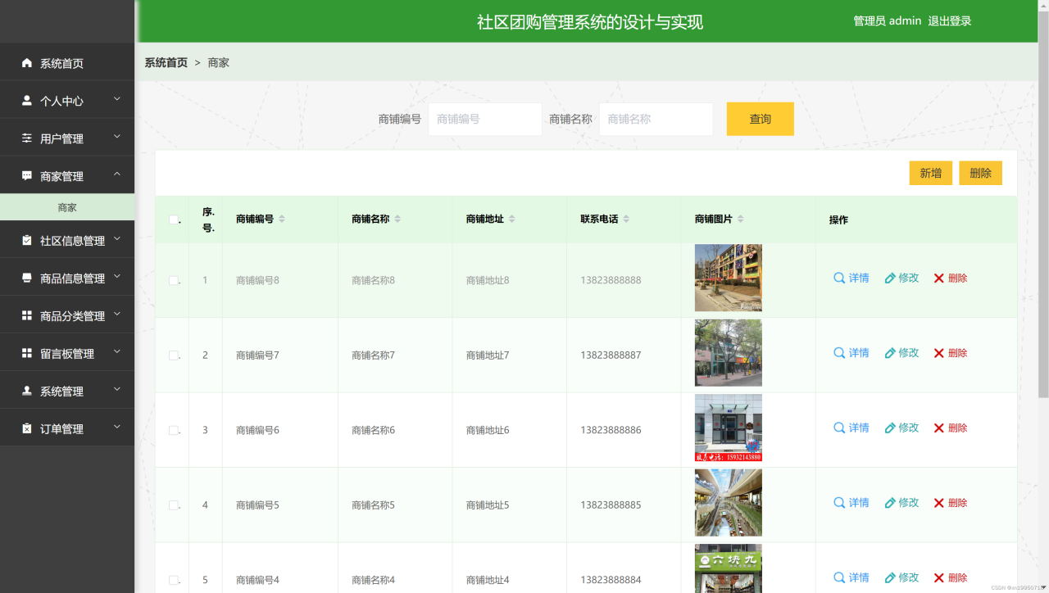
Task: Check the checkbox for row 商铺编号8
Action: pos(174,280)
